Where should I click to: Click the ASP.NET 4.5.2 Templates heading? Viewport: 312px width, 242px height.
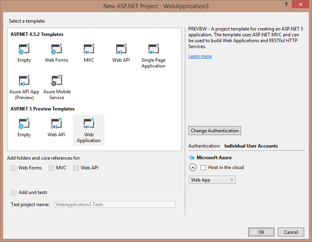coord(37,34)
